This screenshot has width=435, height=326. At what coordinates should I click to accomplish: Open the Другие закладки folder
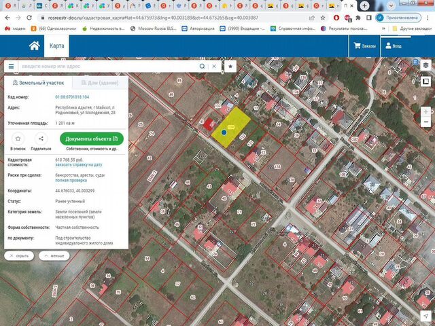pos(412,29)
